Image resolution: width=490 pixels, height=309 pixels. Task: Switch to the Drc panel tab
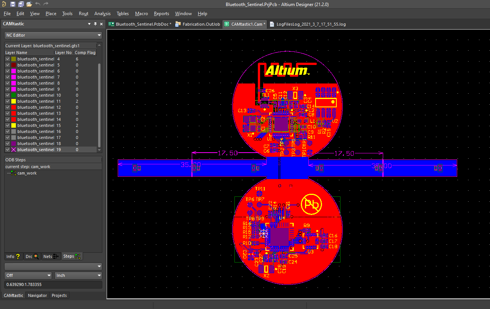coord(32,256)
